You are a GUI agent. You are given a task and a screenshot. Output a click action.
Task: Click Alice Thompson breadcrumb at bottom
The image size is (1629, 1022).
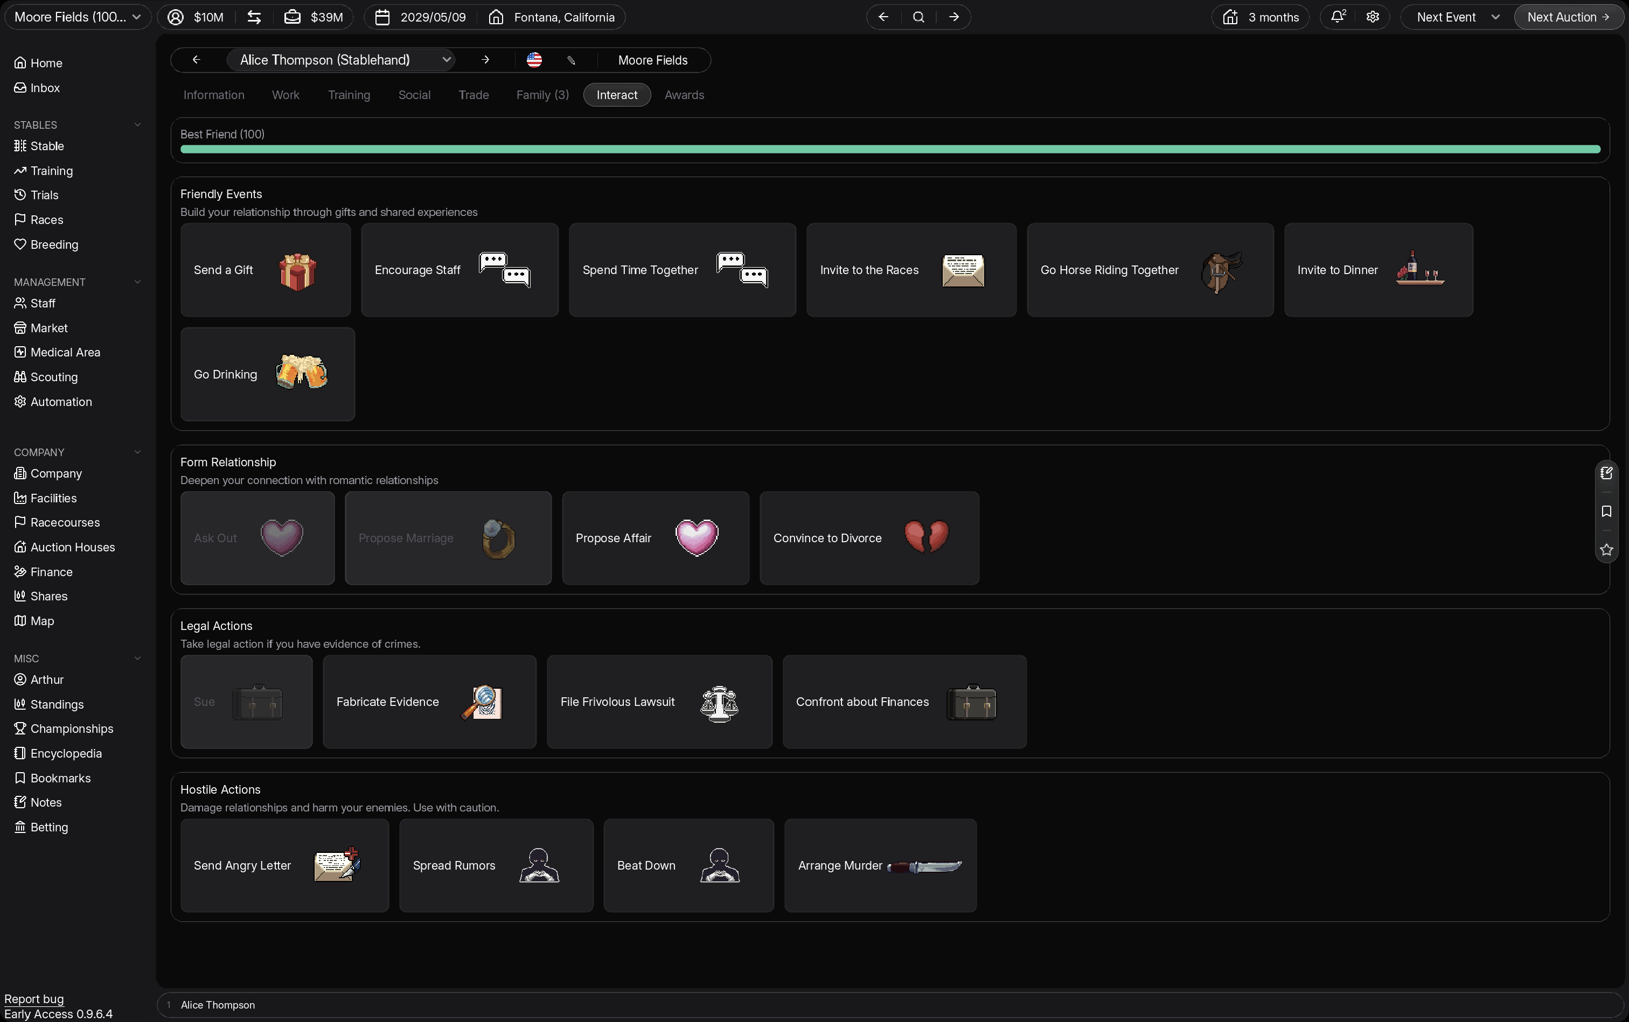tap(218, 1005)
